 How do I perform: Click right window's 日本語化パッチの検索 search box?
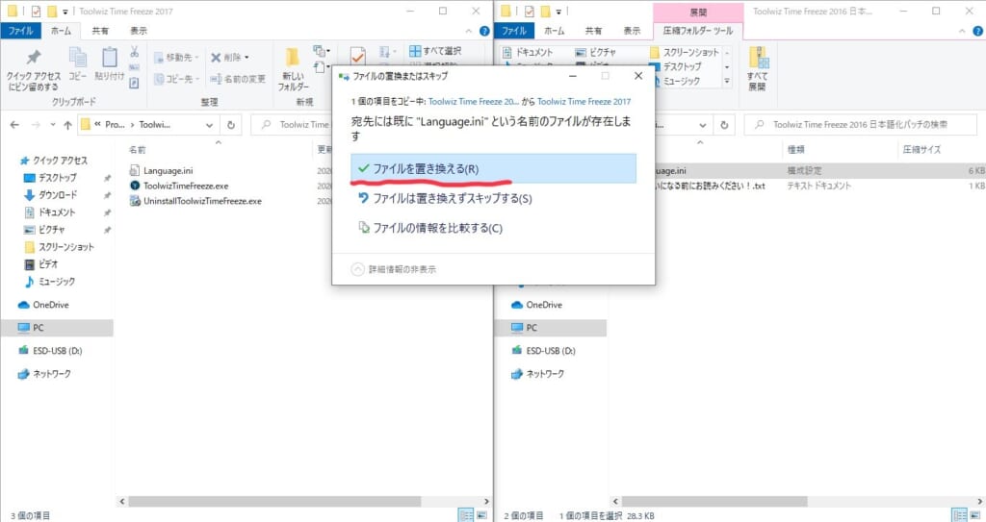860,125
